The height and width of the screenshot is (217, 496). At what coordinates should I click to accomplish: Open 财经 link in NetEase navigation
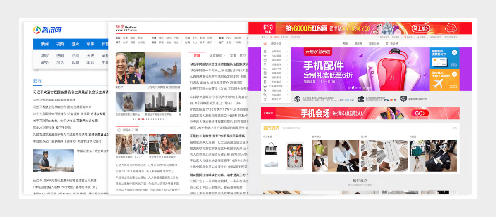154,42
